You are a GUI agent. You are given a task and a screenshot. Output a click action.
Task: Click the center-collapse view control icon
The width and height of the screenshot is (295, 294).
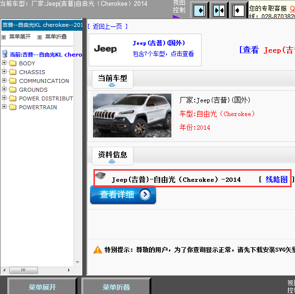219,10
